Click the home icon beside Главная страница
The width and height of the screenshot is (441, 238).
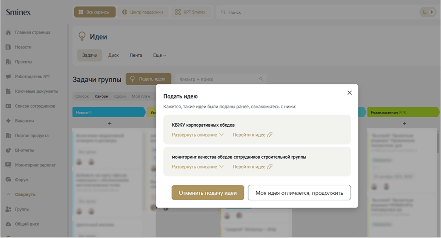[x=8, y=32]
